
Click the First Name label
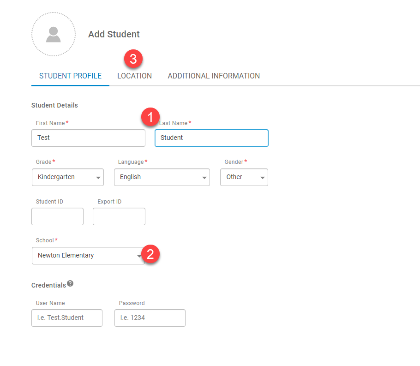click(50, 123)
